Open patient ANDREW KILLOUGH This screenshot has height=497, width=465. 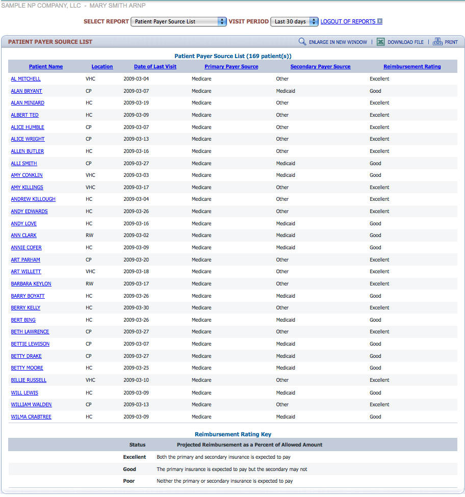coord(33,199)
